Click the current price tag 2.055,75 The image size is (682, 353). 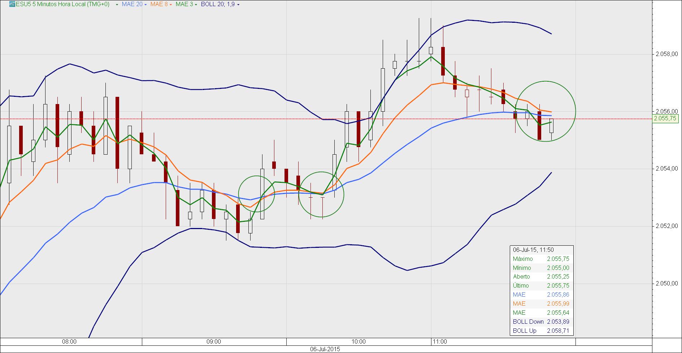click(x=666, y=119)
